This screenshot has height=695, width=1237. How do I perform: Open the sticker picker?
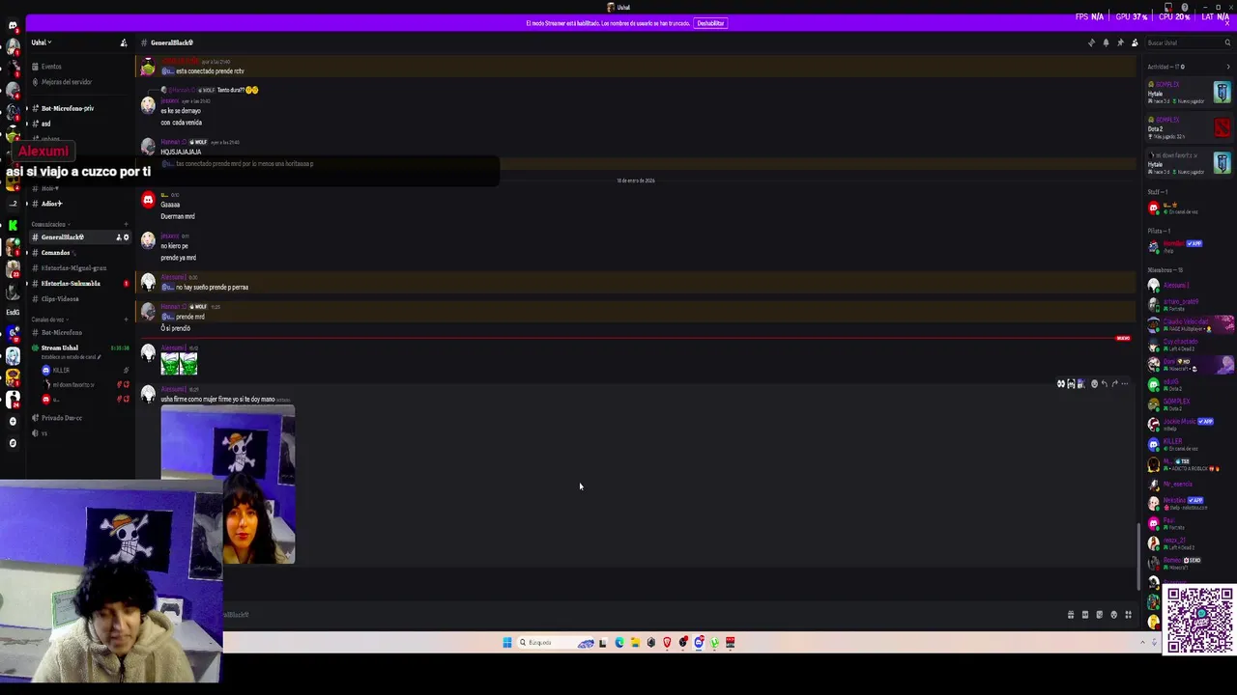[x=1100, y=615]
